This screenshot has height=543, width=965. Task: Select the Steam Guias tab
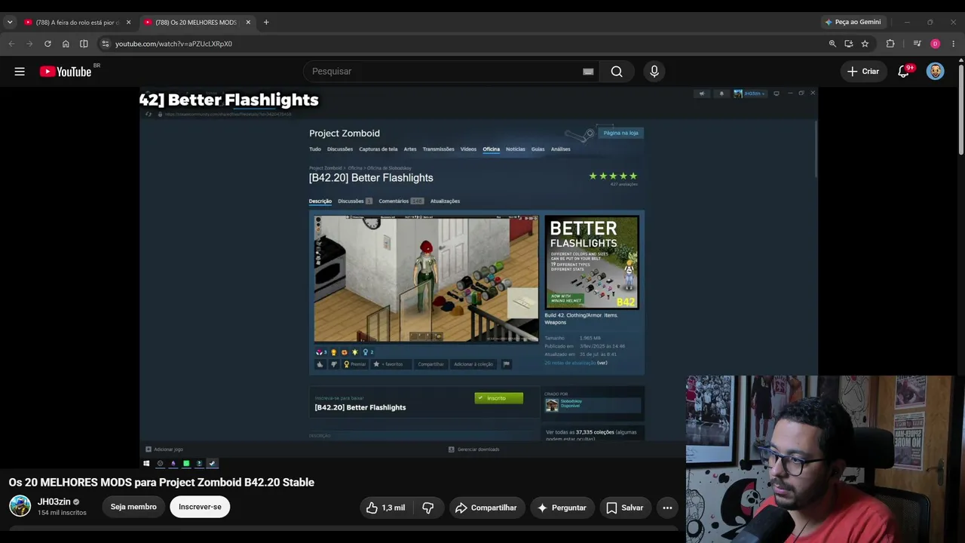coord(538,149)
